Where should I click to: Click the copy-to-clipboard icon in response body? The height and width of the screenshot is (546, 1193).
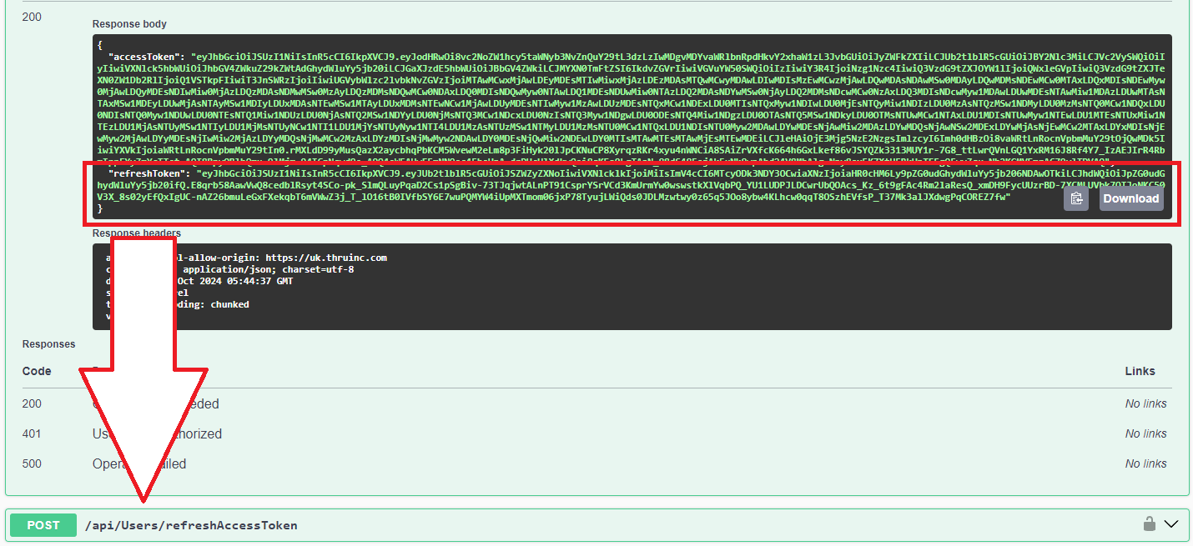pyautogui.click(x=1075, y=198)
